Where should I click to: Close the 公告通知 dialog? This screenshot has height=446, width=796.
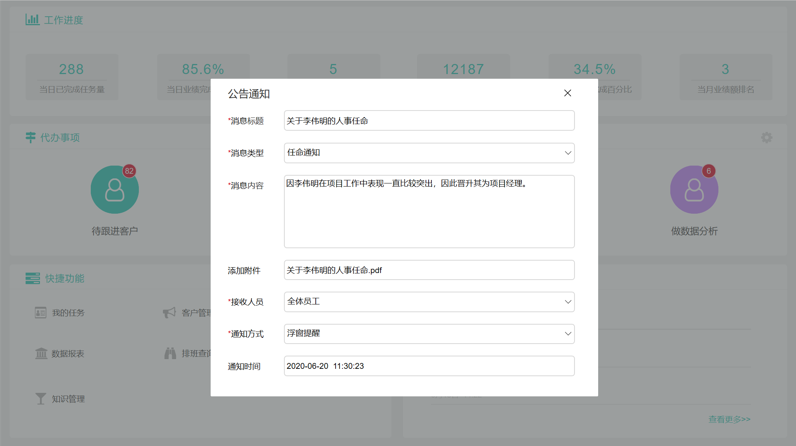point(568,93)
